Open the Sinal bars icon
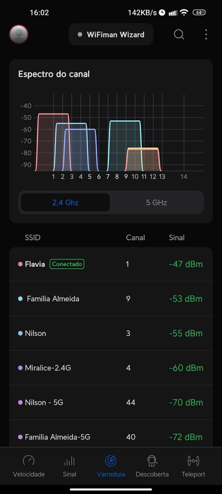 (69, 461)
